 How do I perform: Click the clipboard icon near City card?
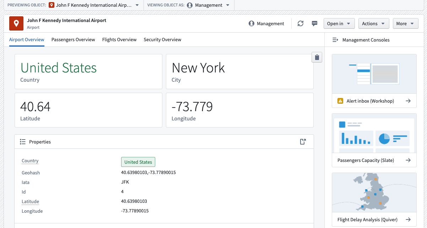(317, 57)
